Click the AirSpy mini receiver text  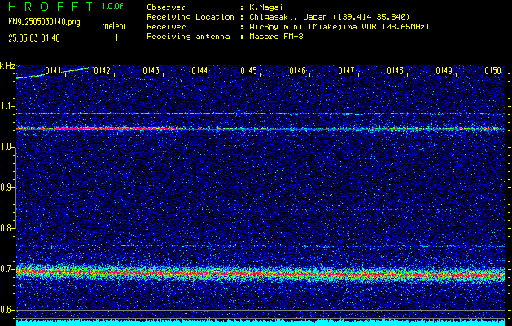click(339, 27)
